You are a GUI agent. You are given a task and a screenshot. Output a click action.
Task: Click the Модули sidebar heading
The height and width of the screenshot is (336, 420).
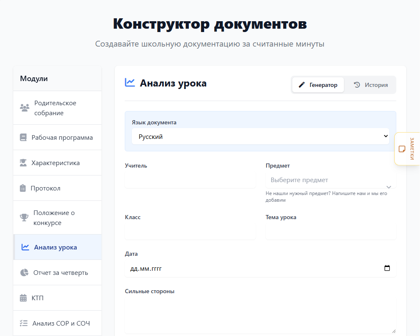(x=34, y=79)
